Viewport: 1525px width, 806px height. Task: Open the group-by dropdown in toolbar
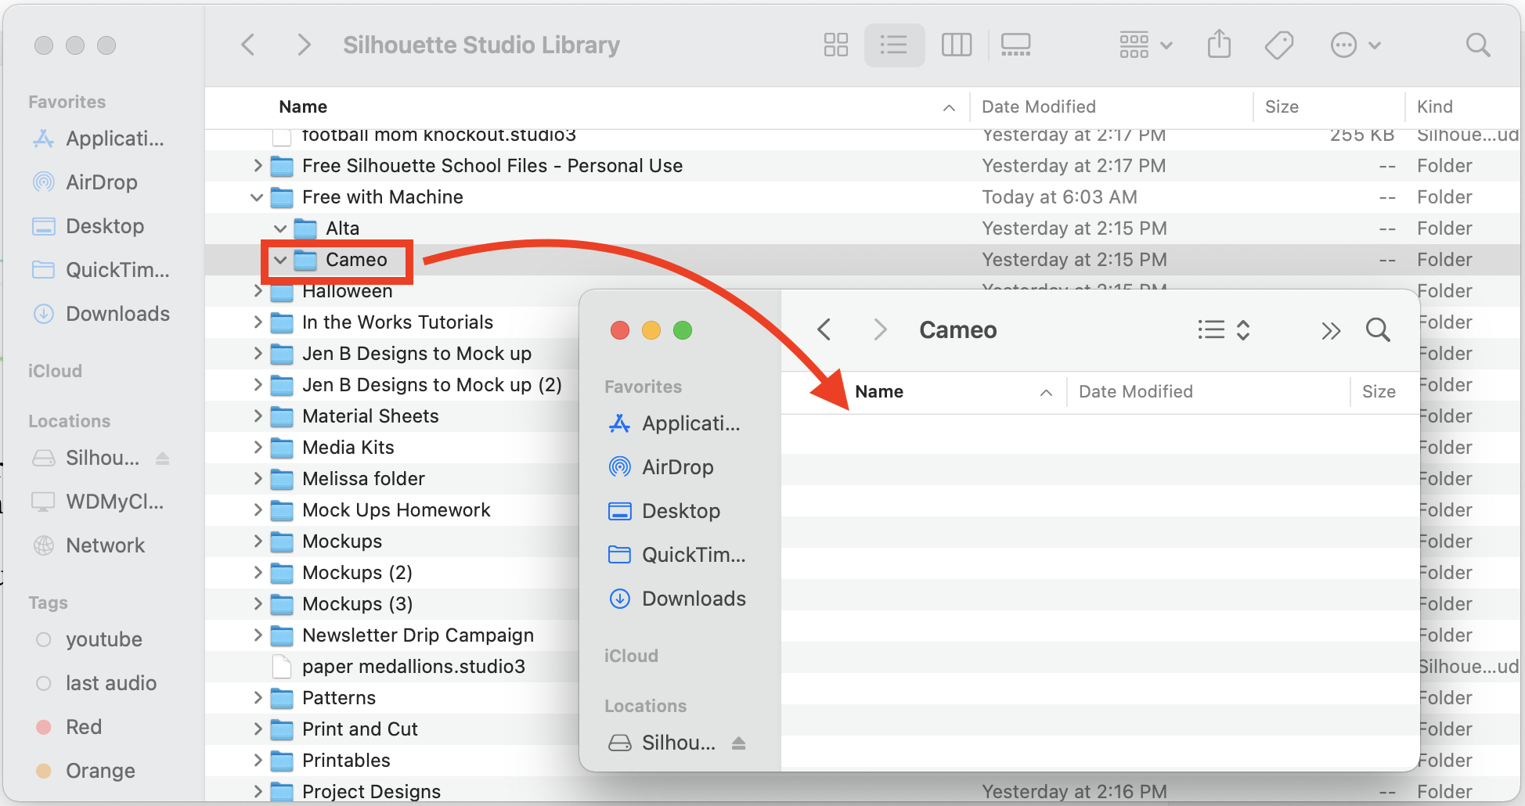point(1144,45)
